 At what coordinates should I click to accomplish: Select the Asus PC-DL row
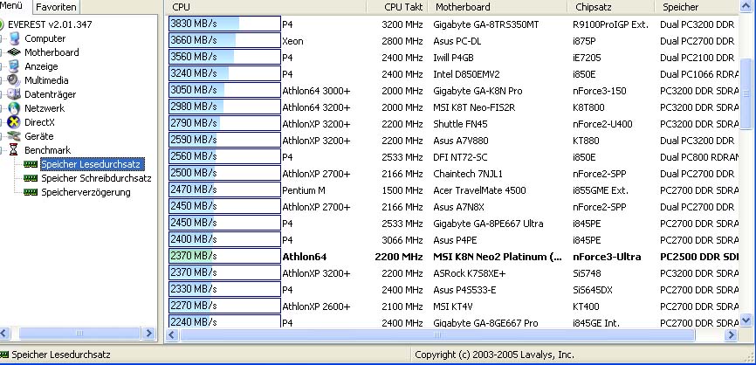tap(453, 41)
